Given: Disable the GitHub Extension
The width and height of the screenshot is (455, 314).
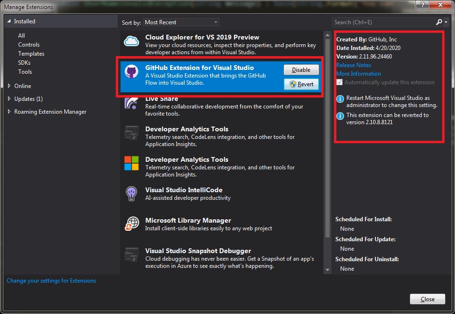Looking at the screenshot, I should click(301, 70).
